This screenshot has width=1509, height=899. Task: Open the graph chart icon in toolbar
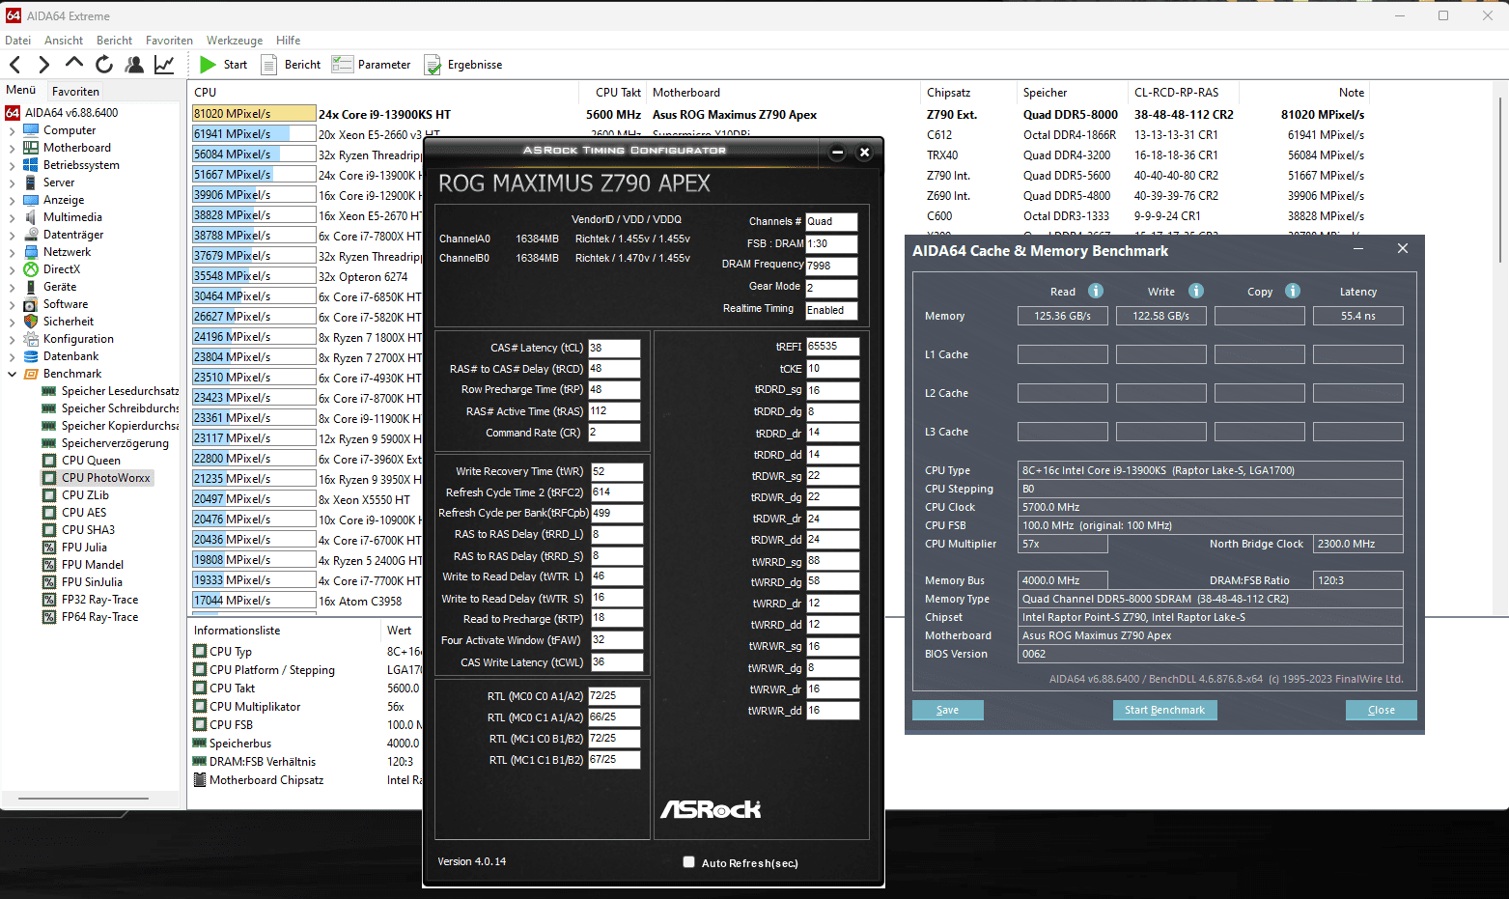(164, 65)
